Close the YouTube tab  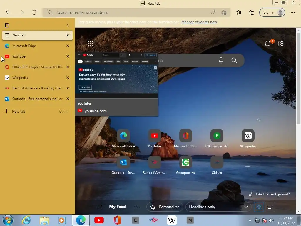68,56
